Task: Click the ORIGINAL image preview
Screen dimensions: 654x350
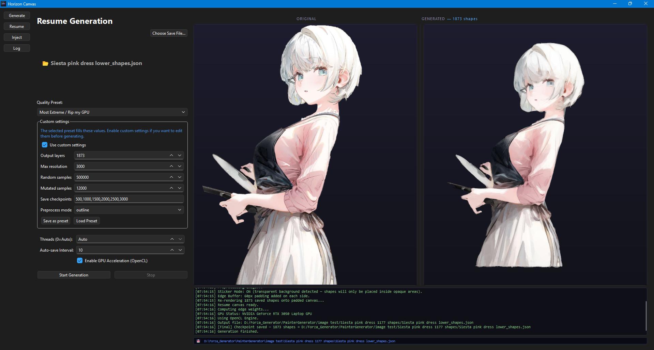Action: [x=305, y=155]
